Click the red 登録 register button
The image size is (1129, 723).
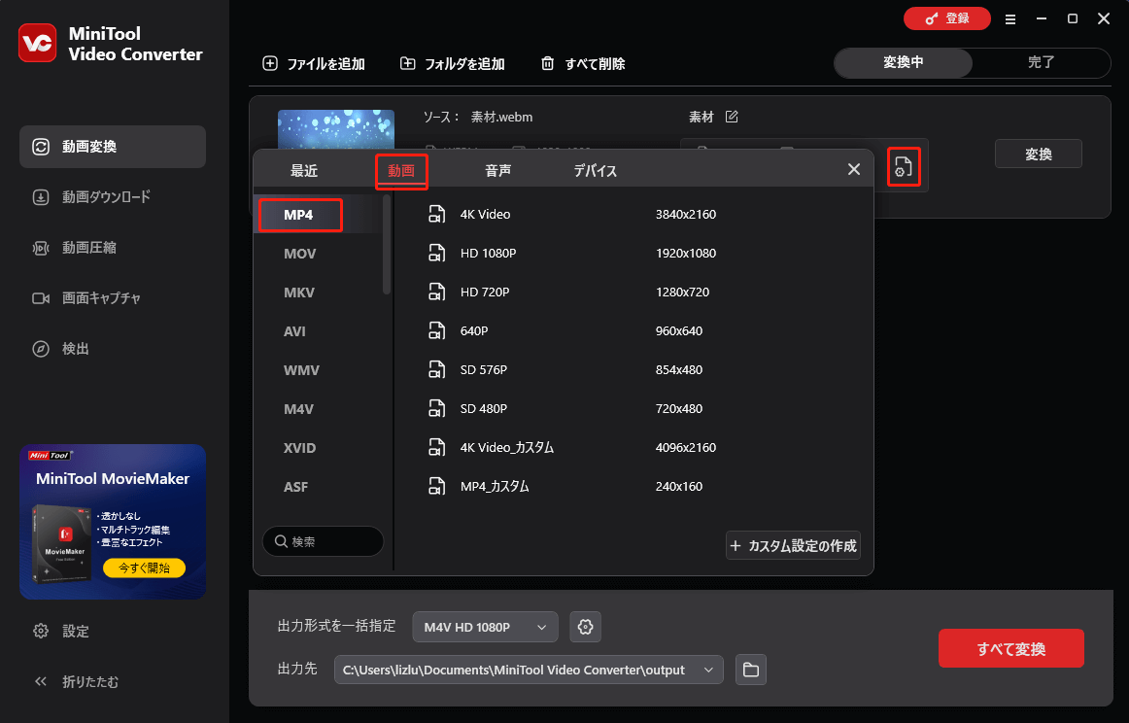pos(947,18)
